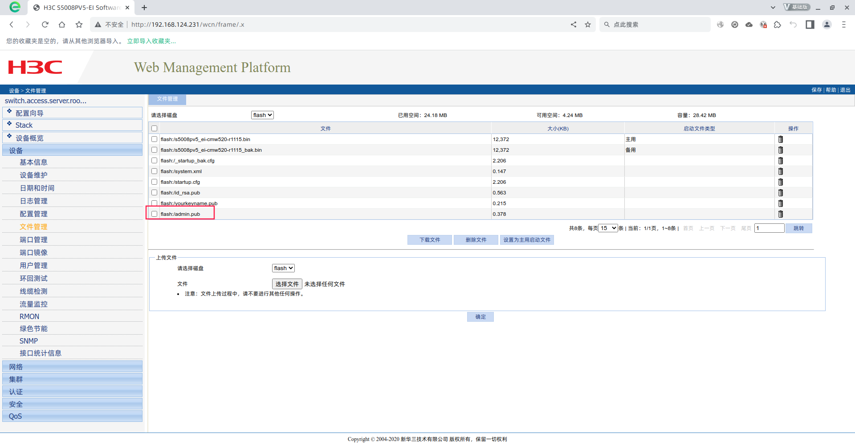Check s5008pv5_ei-cmw520-r1115.bin file checkbox
The width and height of the screenshot is (855, 445).
[x=155, y=139]
